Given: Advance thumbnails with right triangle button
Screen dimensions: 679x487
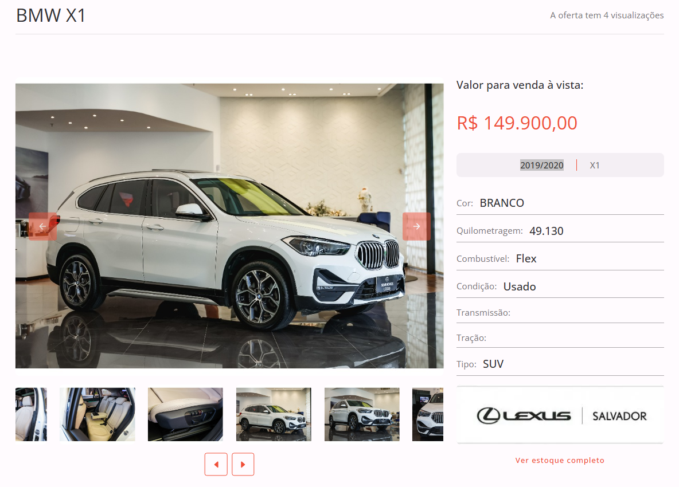Looking at the screenshot, I should [243, 464].
